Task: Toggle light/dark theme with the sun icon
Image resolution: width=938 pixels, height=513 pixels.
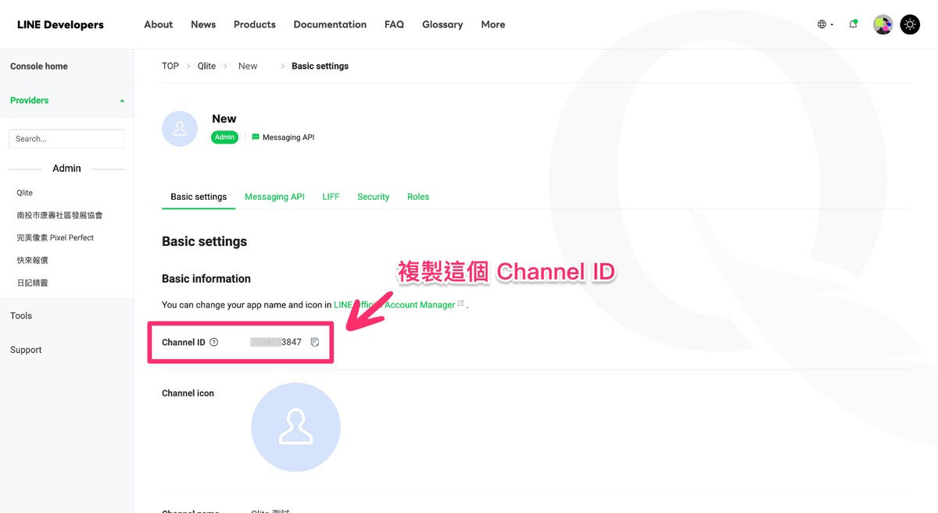Action: tap(910, 24)
